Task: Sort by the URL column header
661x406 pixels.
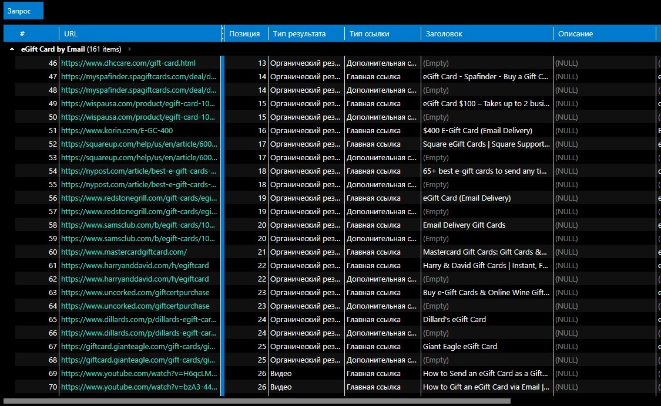Action: [x=140, y=33]
